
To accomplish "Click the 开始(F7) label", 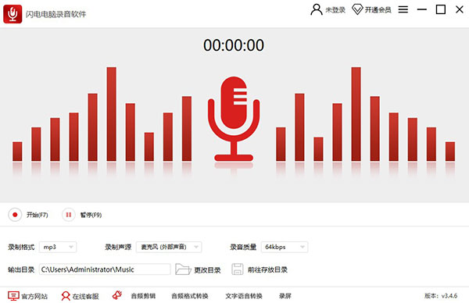I will pyautogui.click(x=37, y=215).
